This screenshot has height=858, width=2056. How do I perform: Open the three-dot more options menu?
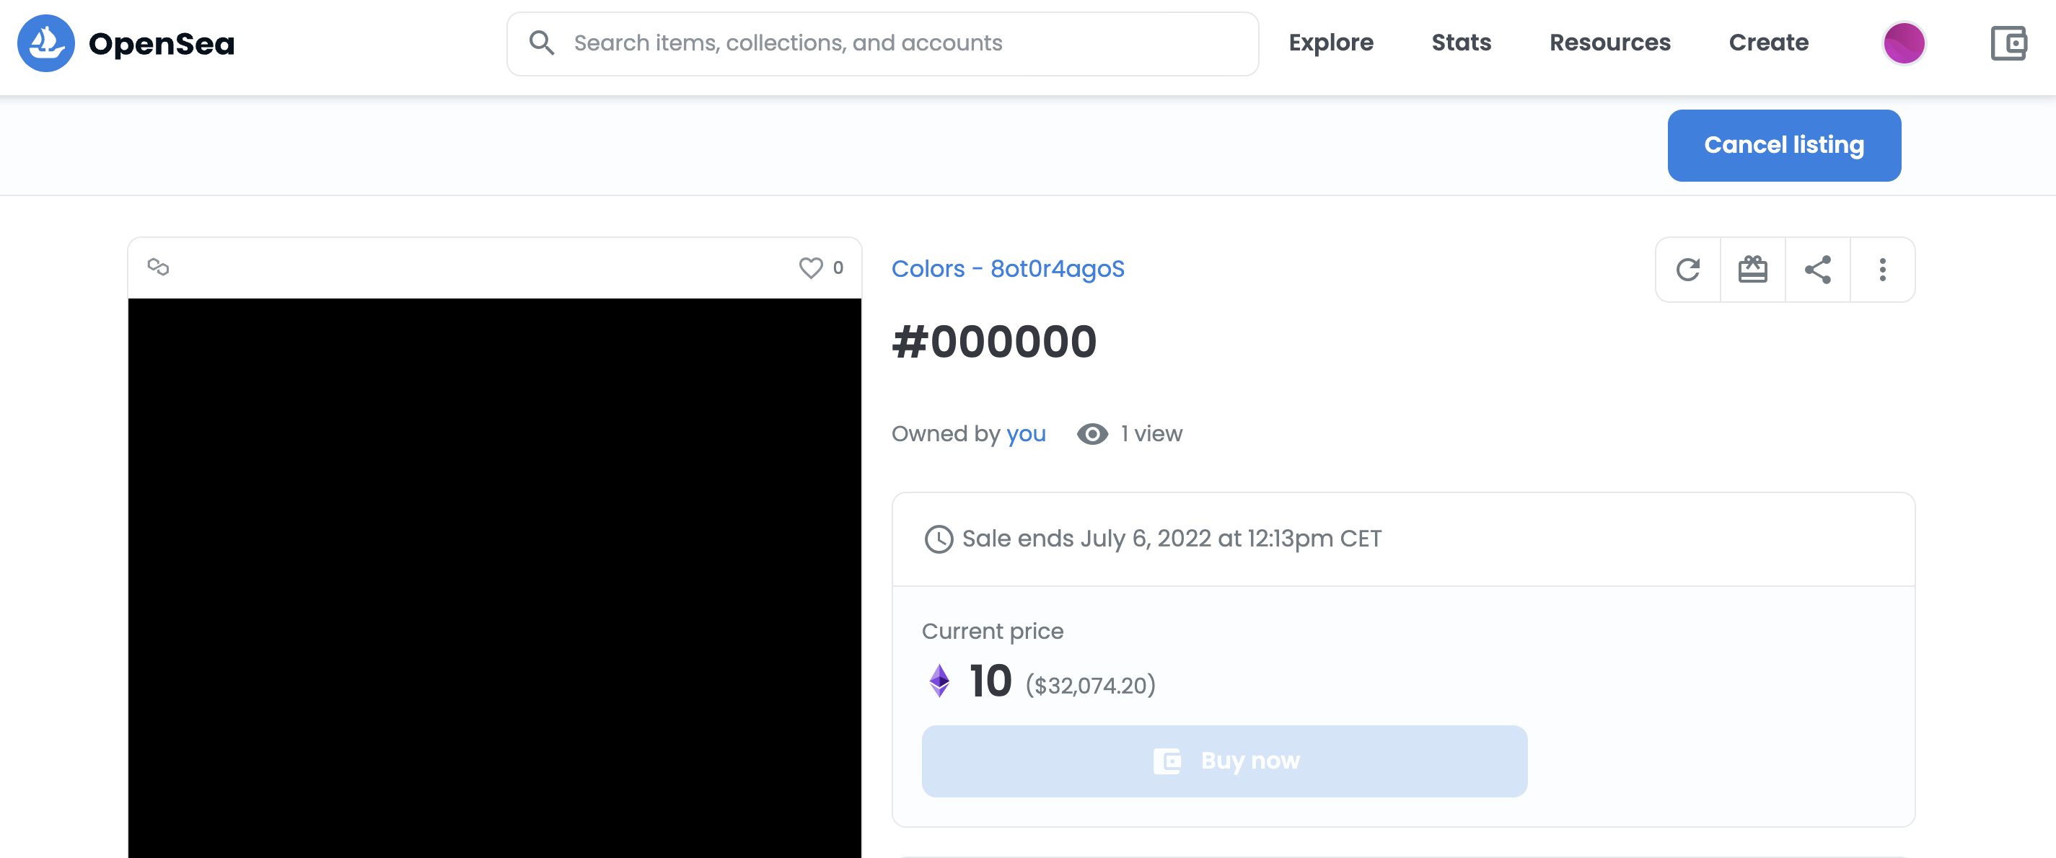(x=1882, y=270)
